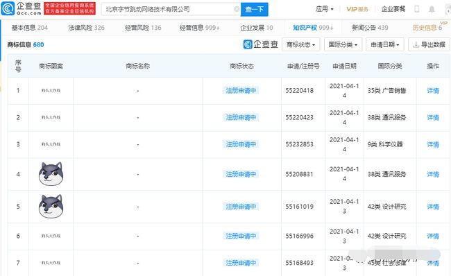This screenshot has width=451, height=276.
Task: Switch to 法律风险 326 tab
Action: (x=86, y=28)
